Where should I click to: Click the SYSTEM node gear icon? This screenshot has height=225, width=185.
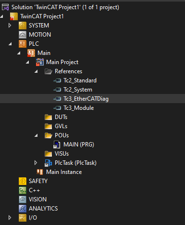click(23, 26)
